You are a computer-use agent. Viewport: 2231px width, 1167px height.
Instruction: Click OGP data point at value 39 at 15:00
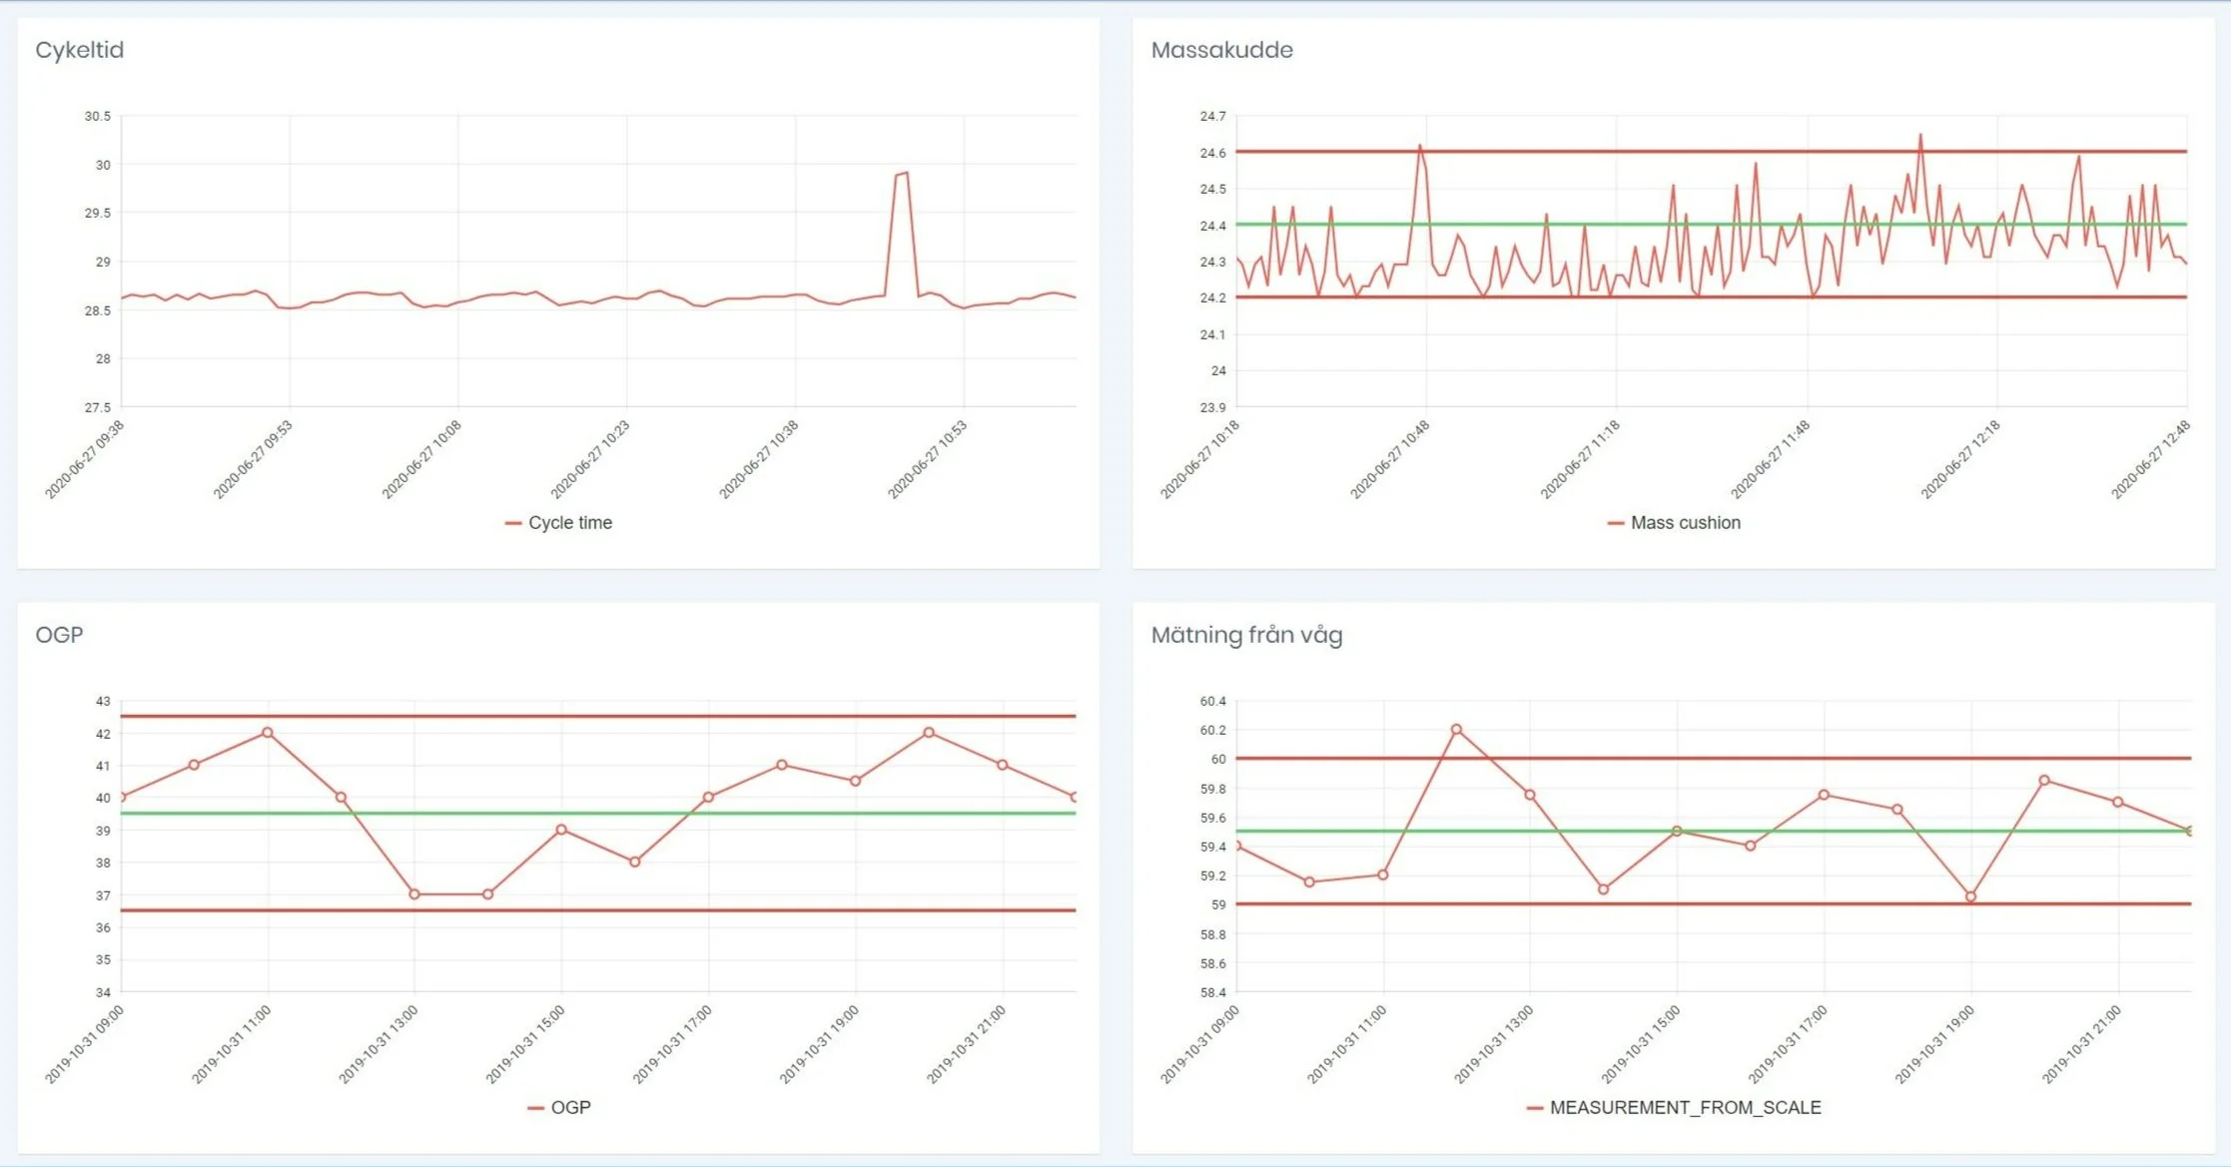pyautogui.click(x=561, y=830)
